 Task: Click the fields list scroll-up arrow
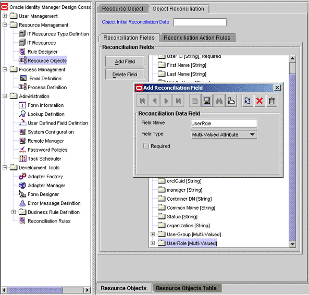click(x=292, y=58)
